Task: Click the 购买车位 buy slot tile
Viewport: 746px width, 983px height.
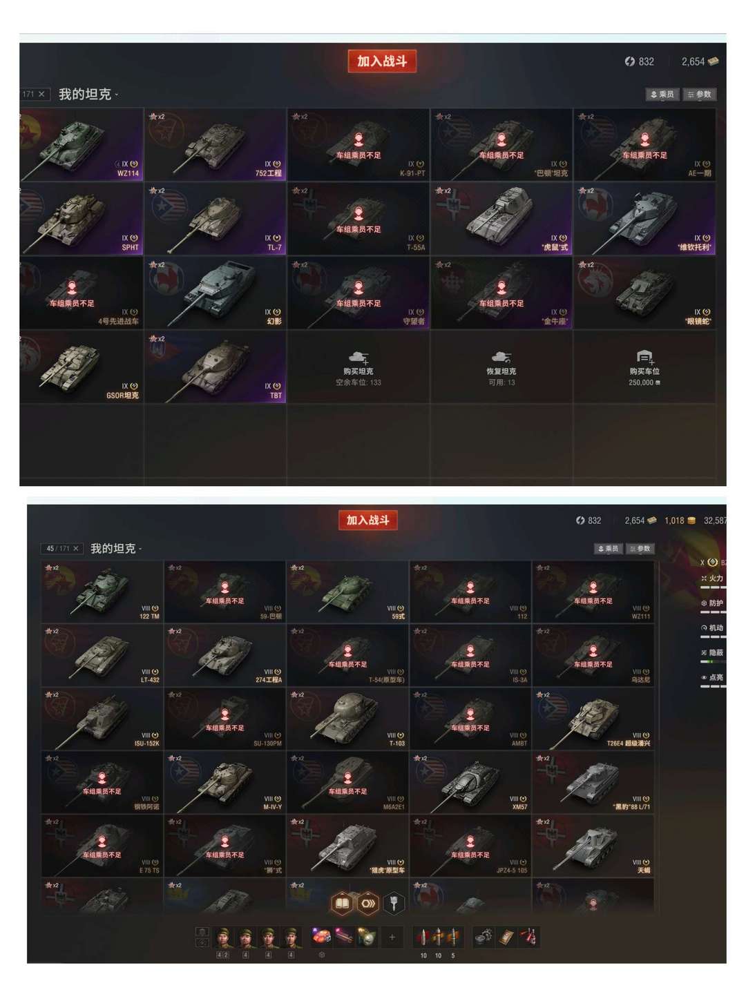Action: coord(644,367)
